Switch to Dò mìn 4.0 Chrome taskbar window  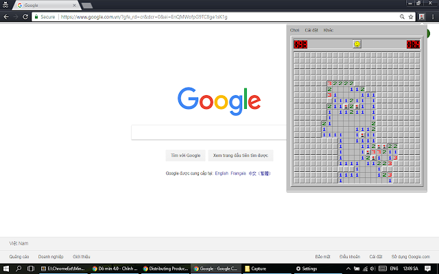click(115, 269)
